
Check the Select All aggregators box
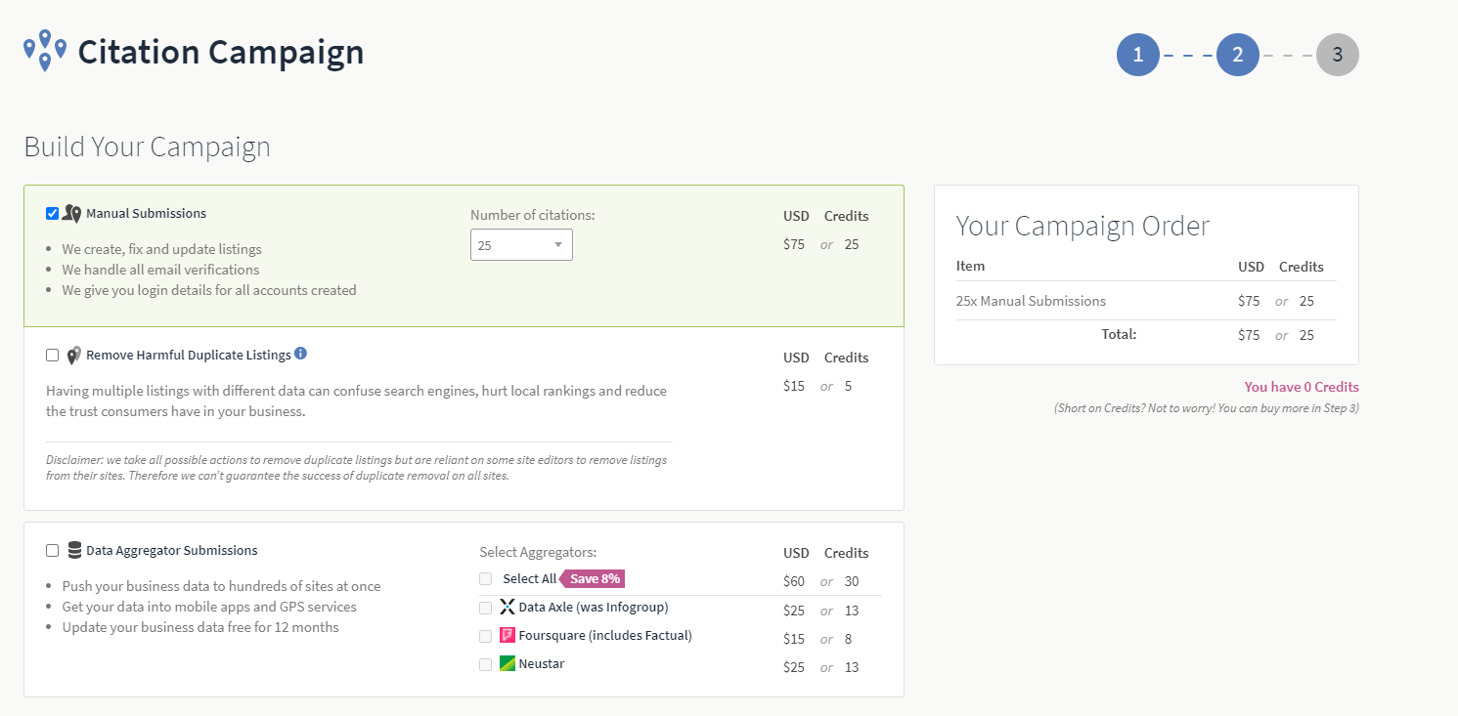click(x=486, y=578)
